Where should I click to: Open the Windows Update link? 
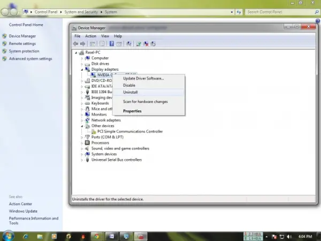pyautogui.click(x=23, y=211)
